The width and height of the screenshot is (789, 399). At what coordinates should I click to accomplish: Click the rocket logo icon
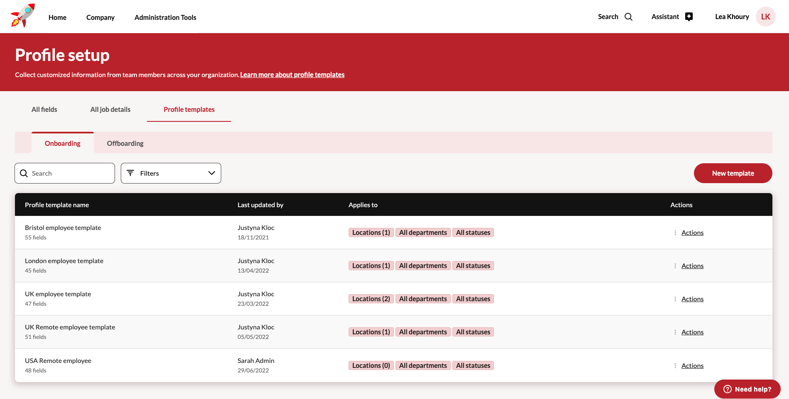click(x=22, y=16)
